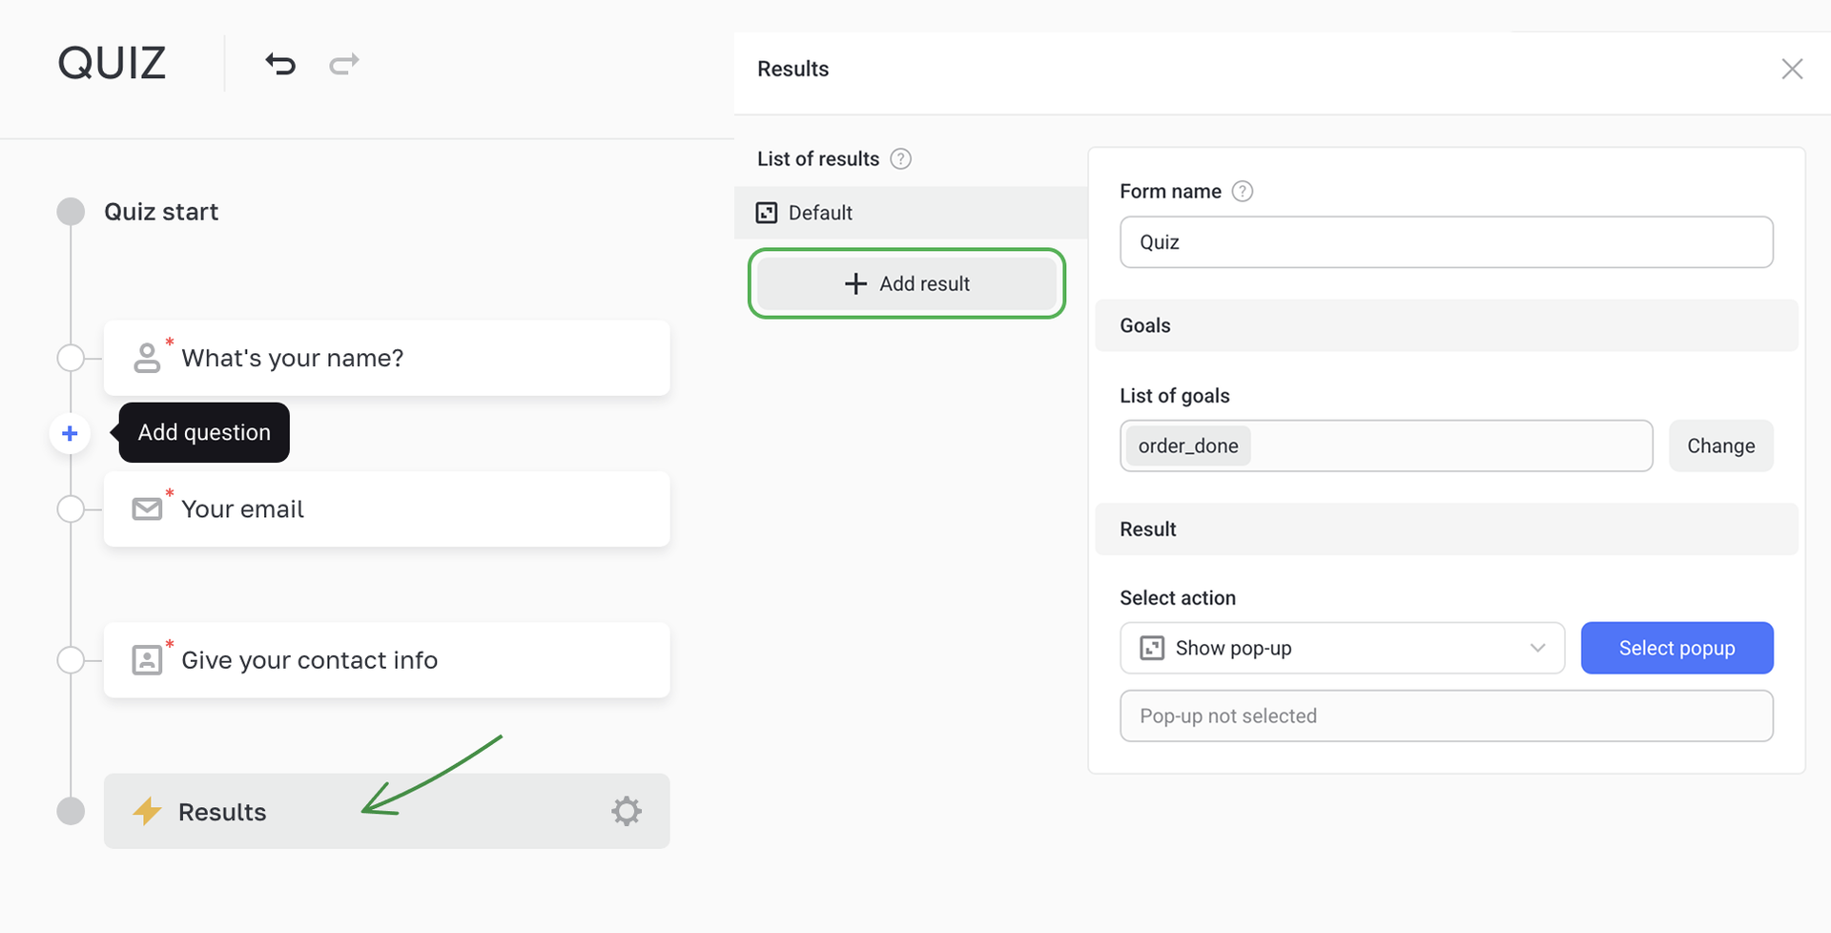Click the envelope icon on Your email
The height and width of the screenshot is (933, 1831).
[x=147, y=508]
